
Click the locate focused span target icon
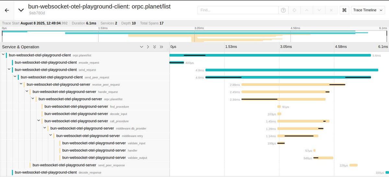point(294,10)
